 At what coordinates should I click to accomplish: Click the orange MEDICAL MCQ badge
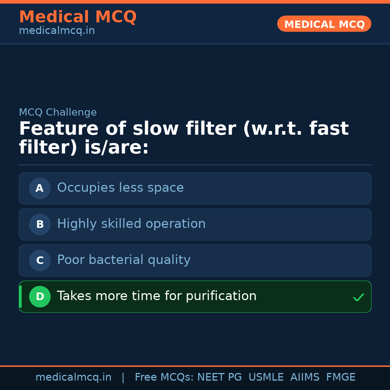point(324,24)
